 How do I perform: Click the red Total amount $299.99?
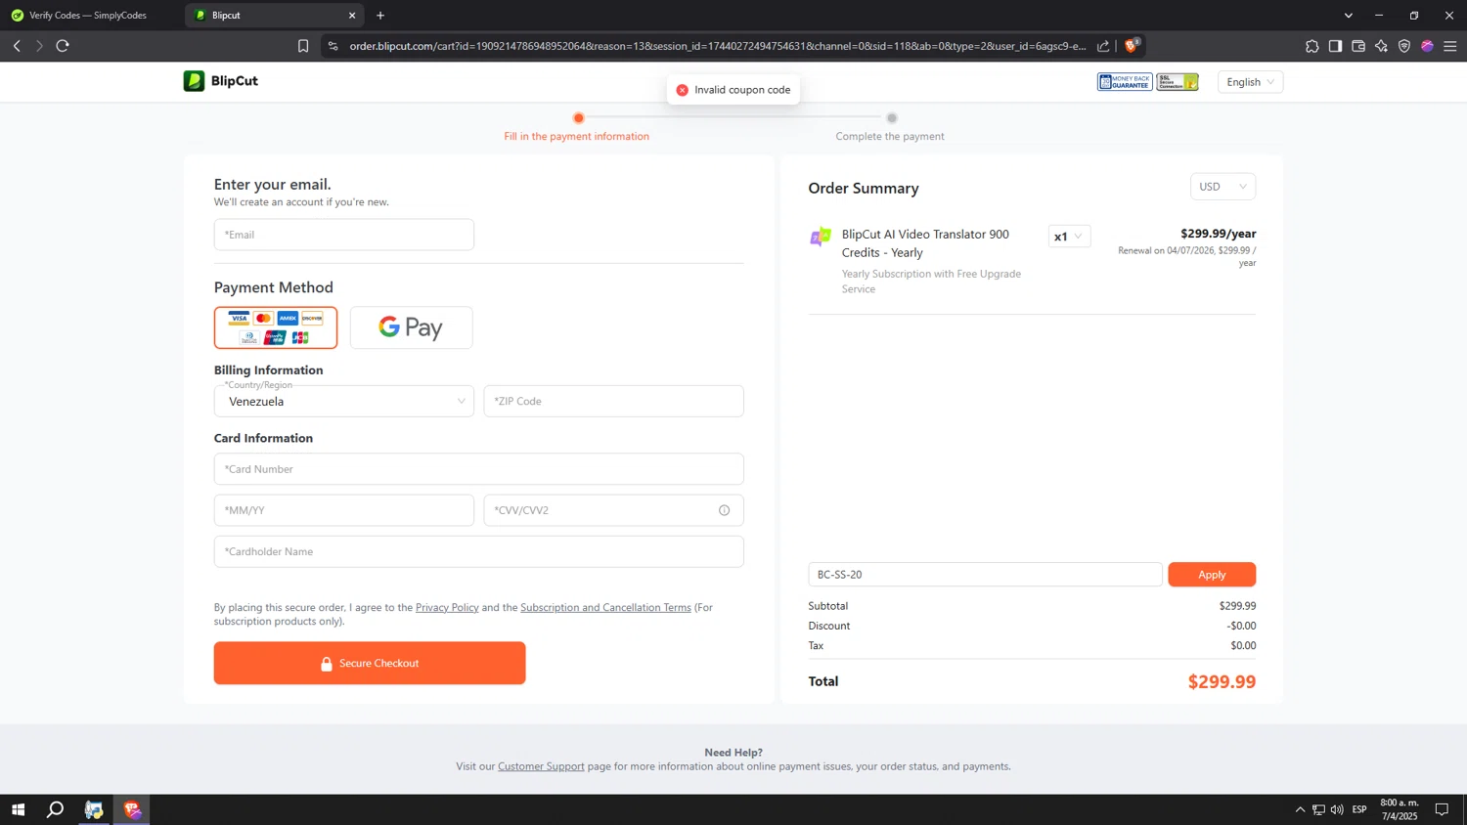(1222, 681)
